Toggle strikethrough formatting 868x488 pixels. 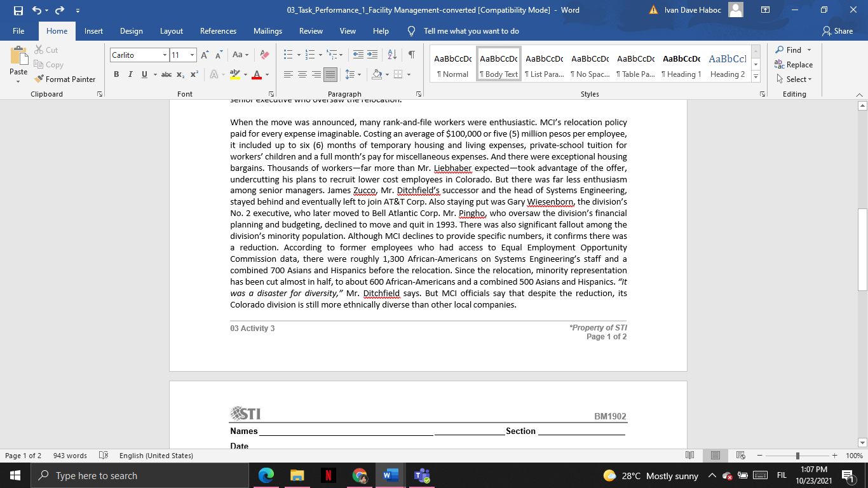166,74
